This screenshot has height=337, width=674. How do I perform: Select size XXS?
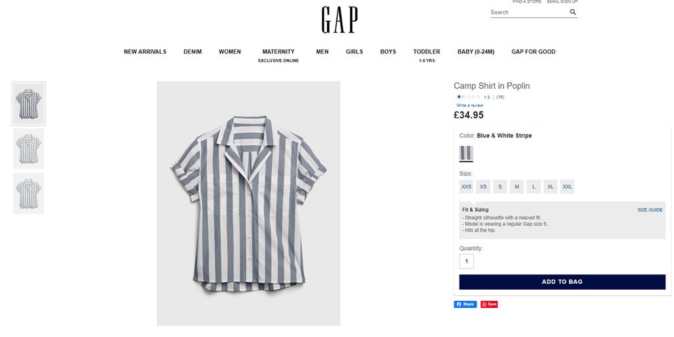[467, 187]
